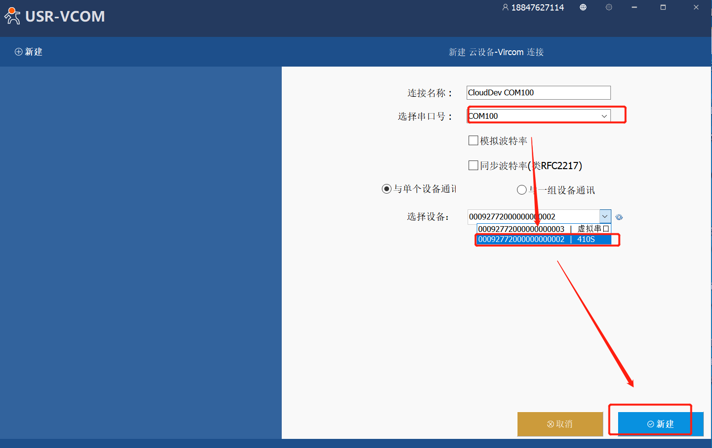The height and width of the screenshot is (448, 712).
Task: Choose device 00092772000000000002 410S
Action: [x=543, y=239]
